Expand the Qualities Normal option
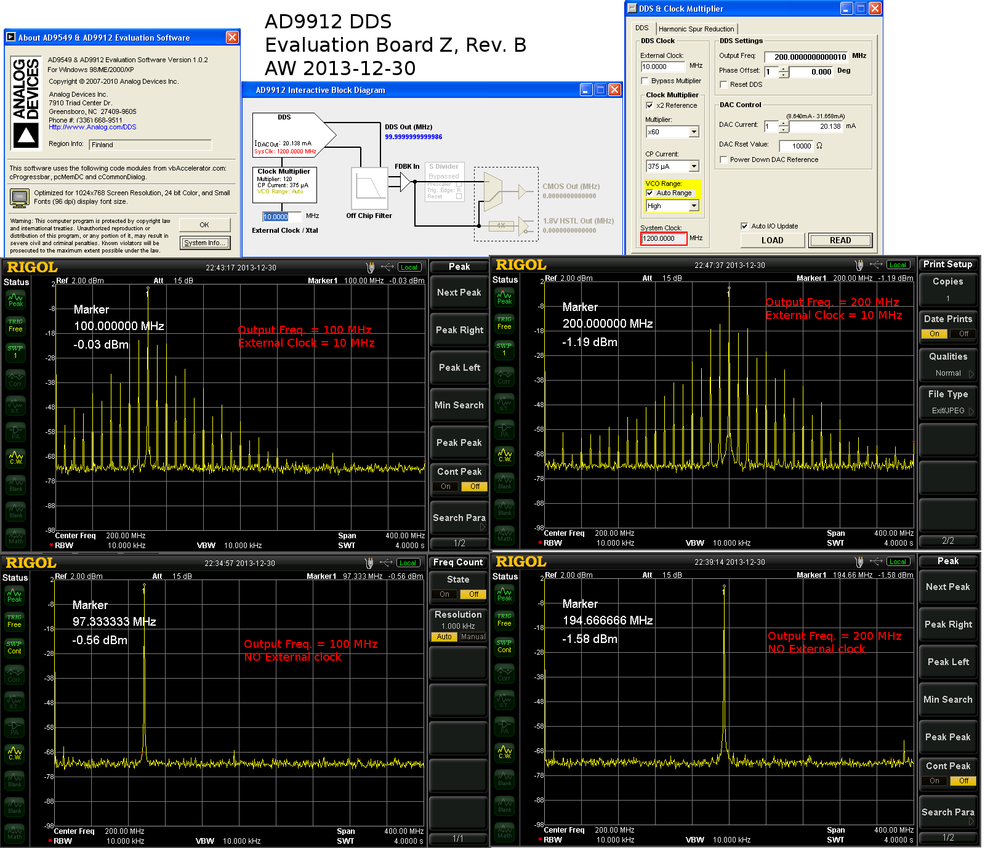Viewport: 985px width, 848px height. (x=948, y=365)
